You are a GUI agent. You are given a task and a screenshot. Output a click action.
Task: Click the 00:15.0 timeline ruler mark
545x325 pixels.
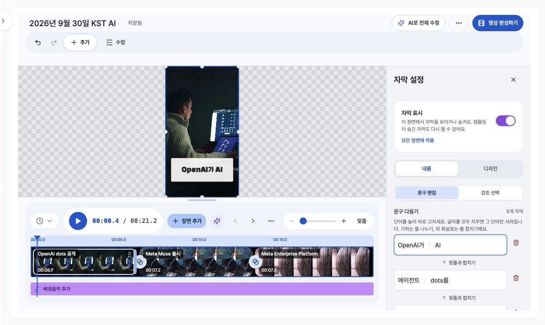(x=280, y=240)
